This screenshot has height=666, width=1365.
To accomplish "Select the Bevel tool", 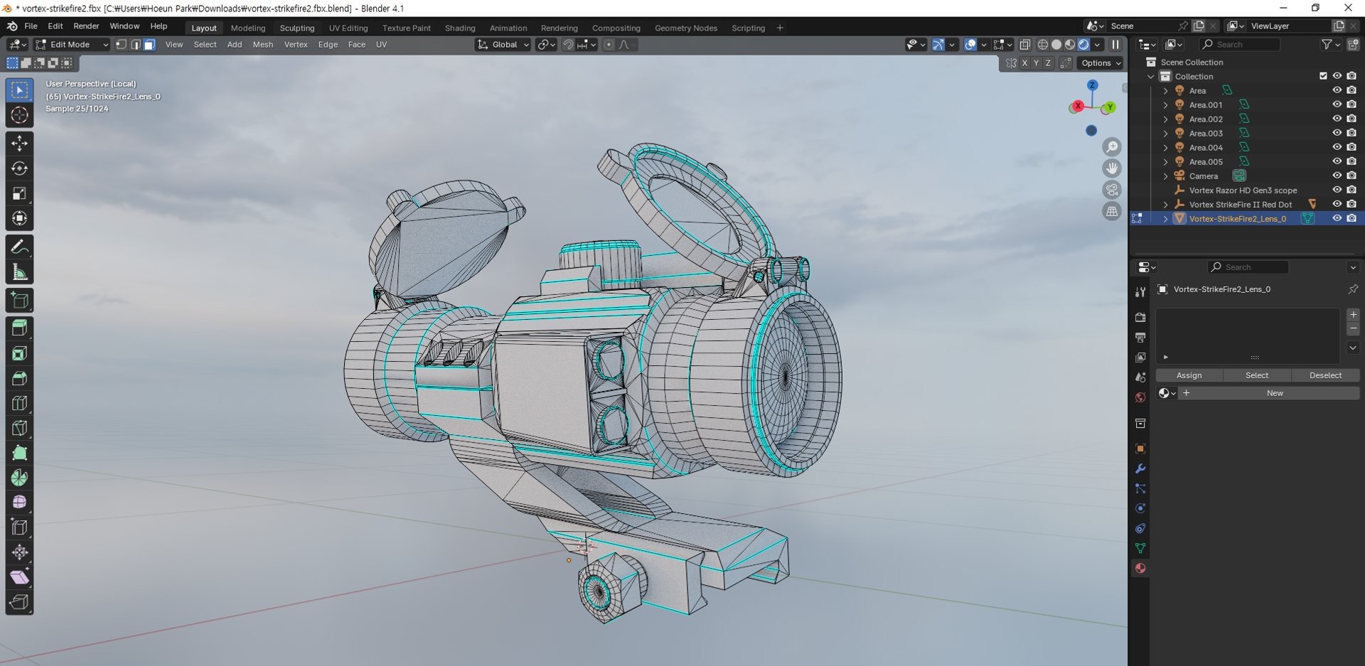I will point(19,378).
